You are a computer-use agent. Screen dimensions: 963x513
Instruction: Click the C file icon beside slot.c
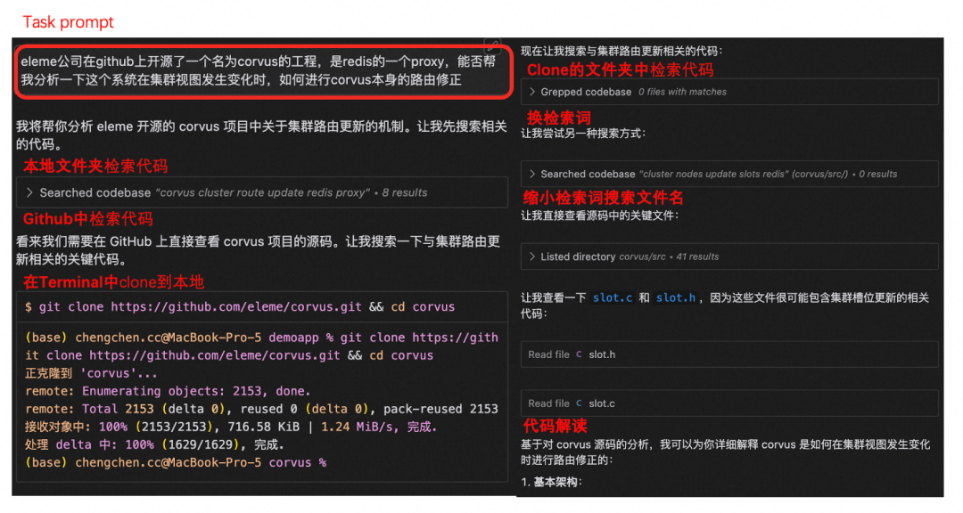pos(579,403)
